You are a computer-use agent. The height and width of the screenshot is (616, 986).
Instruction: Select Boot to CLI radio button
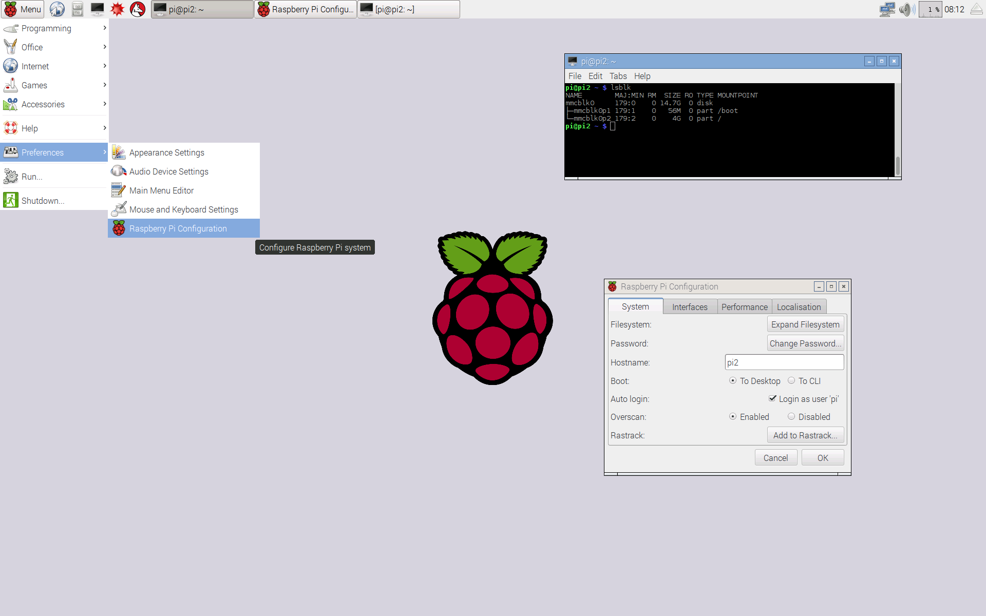pos(790,380)
